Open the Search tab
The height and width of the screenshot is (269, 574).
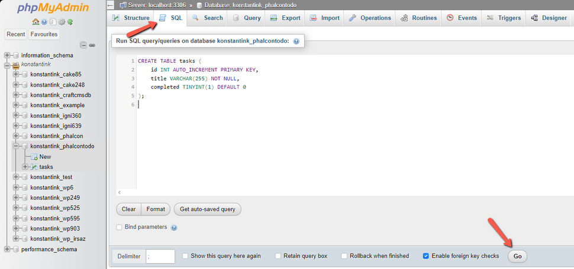click(207, 18)
